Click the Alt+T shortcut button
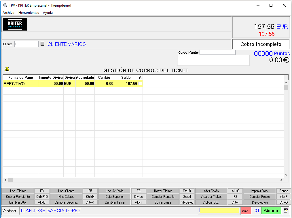 [x=139, y=202]
